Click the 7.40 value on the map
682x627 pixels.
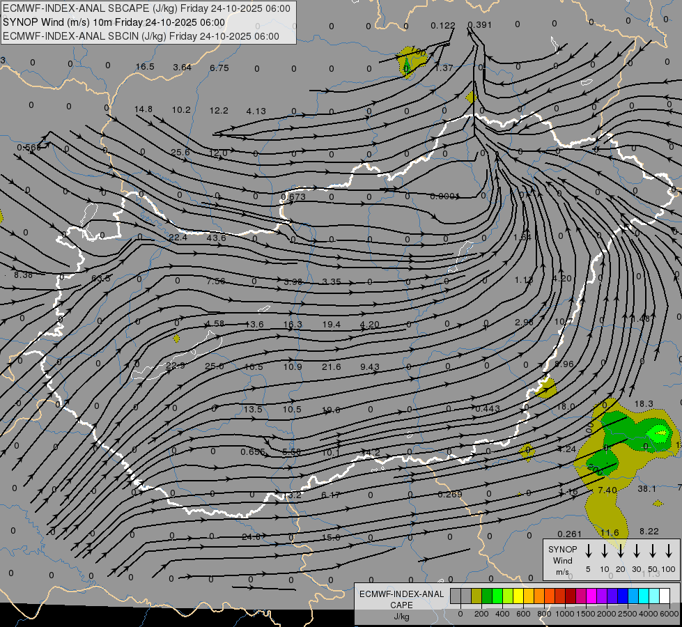pos(607,490)
